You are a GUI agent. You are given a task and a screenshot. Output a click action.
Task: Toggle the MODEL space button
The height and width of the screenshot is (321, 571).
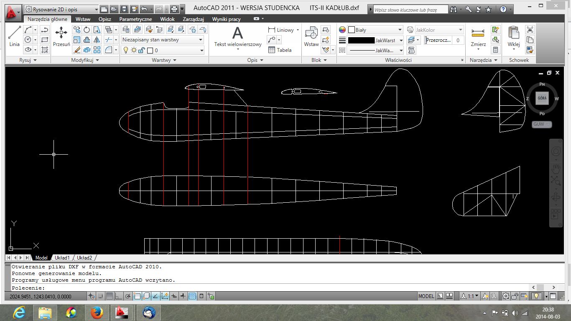click(426, 296)
